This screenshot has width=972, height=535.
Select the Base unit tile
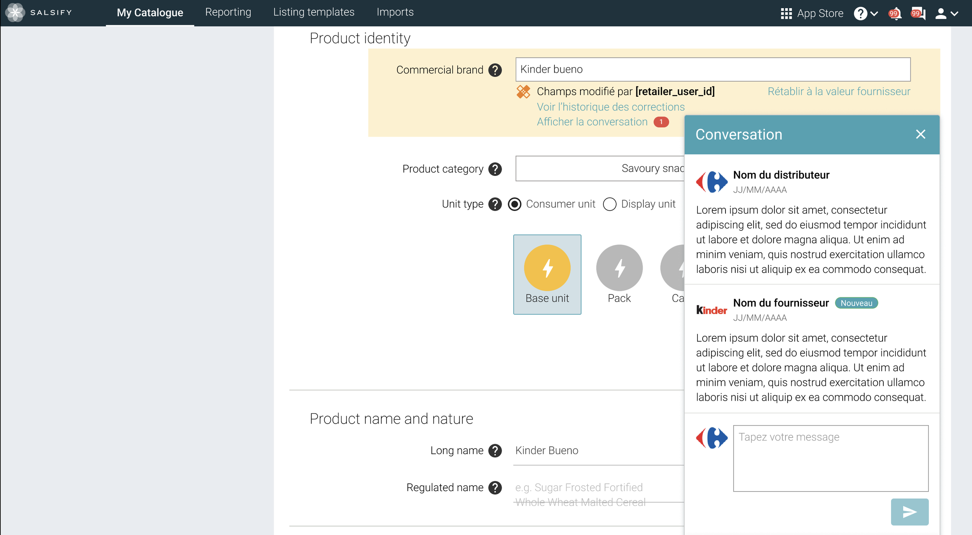click(x=547, y=274)
